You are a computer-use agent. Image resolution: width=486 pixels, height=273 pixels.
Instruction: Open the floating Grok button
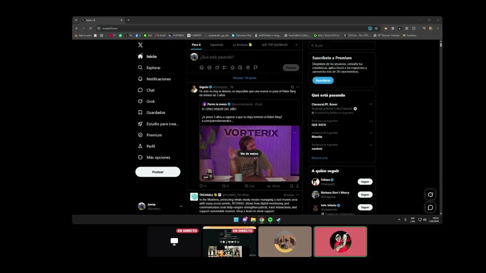point(430,195)
